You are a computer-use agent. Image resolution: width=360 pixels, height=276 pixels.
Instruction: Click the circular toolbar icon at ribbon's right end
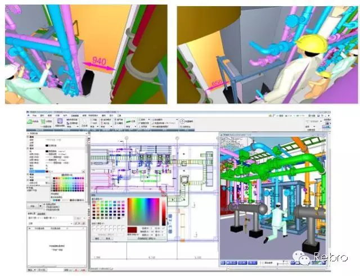coord(182,121)
